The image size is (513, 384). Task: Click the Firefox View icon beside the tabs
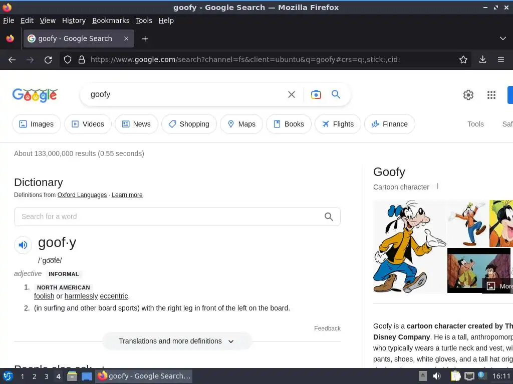(10, 38)
